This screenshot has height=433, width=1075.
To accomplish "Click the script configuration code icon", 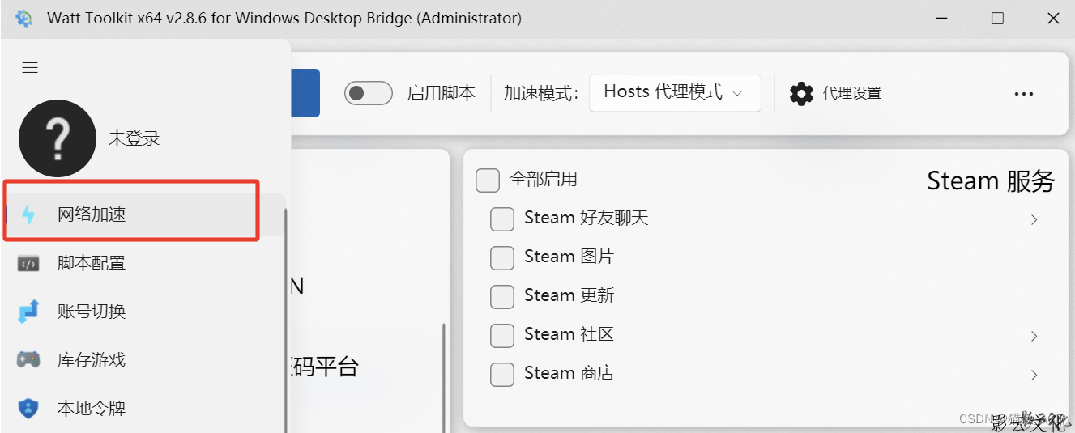I will pyautogui.click(x=28, y=263).
